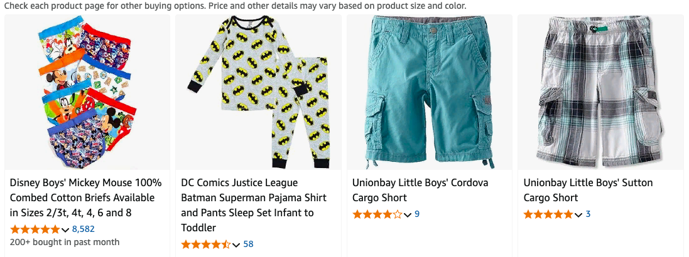
Task: Open the 58 reviews link for Batman pajamas
Action: pos(248,244)
